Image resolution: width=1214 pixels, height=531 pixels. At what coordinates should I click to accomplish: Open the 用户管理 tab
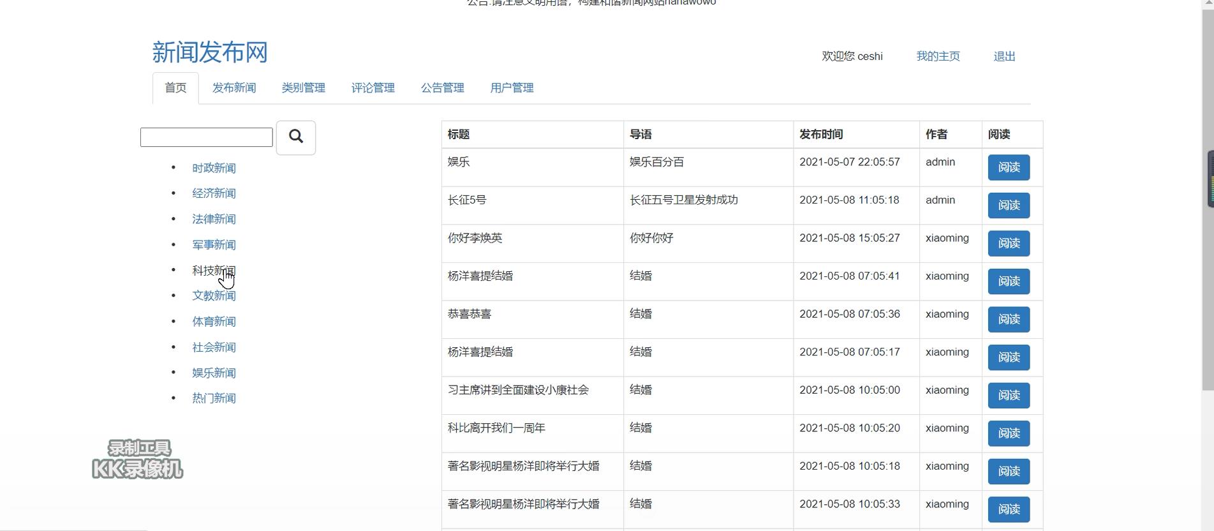pos(512,88)
